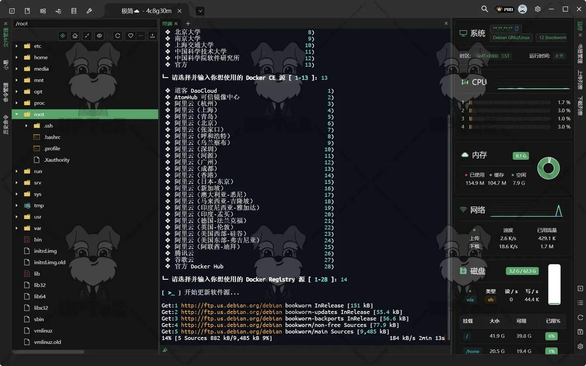Expand the .ssh folder
586x366 pixels.
pyautogui.click(x=26, y=126)
